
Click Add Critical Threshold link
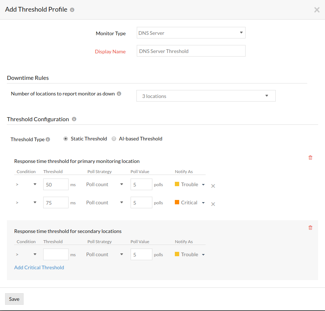(x=39, y=267)
